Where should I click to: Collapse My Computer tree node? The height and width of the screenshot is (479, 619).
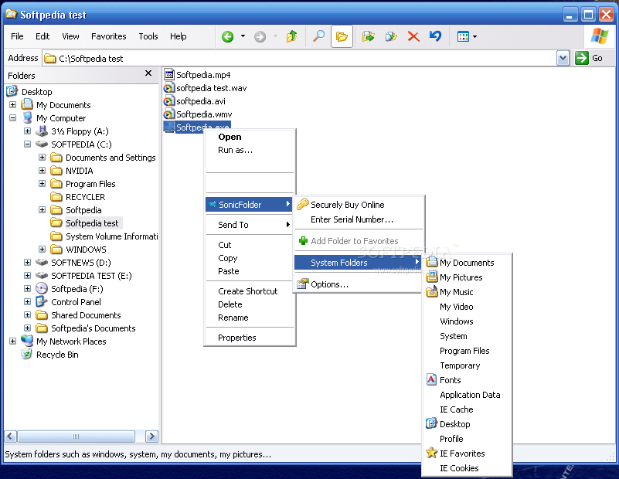click(x=12, y=117)
